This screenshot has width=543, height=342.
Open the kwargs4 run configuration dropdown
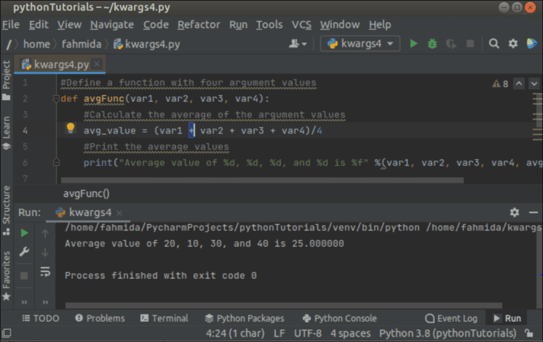(360, 44)
